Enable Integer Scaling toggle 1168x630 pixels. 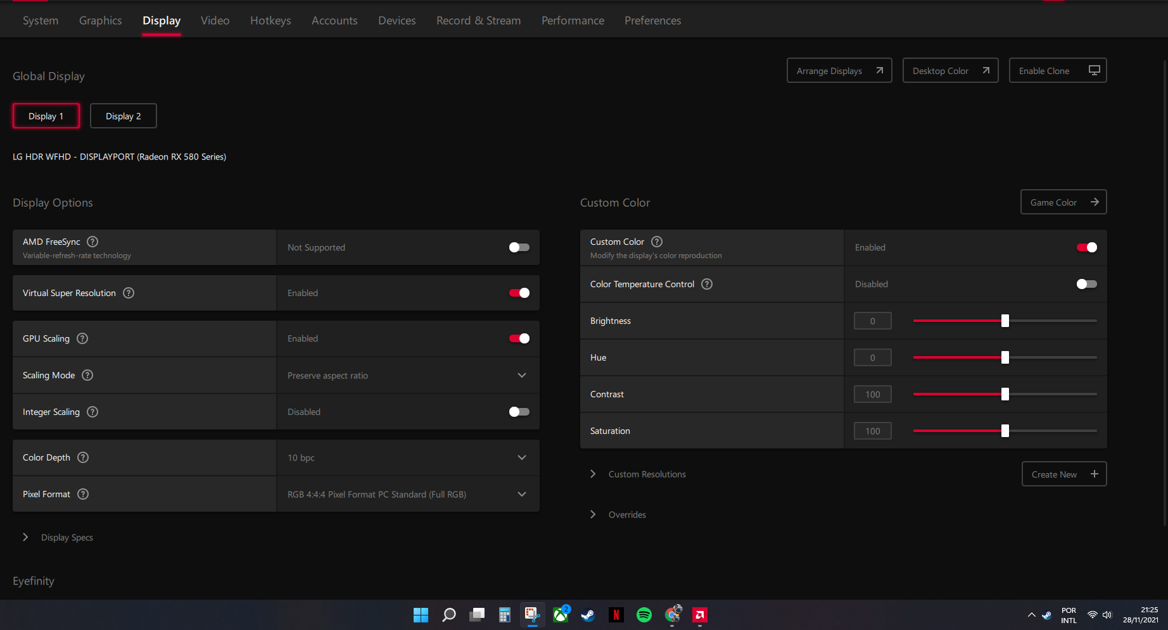(x=519, y=412)
